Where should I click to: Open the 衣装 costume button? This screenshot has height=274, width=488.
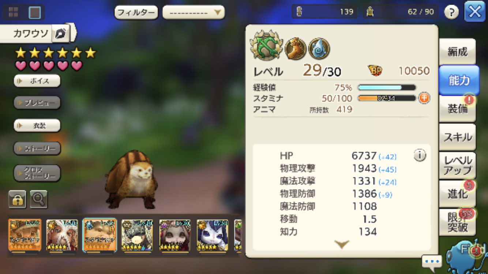pyautogui.click(x=37, y=126)
